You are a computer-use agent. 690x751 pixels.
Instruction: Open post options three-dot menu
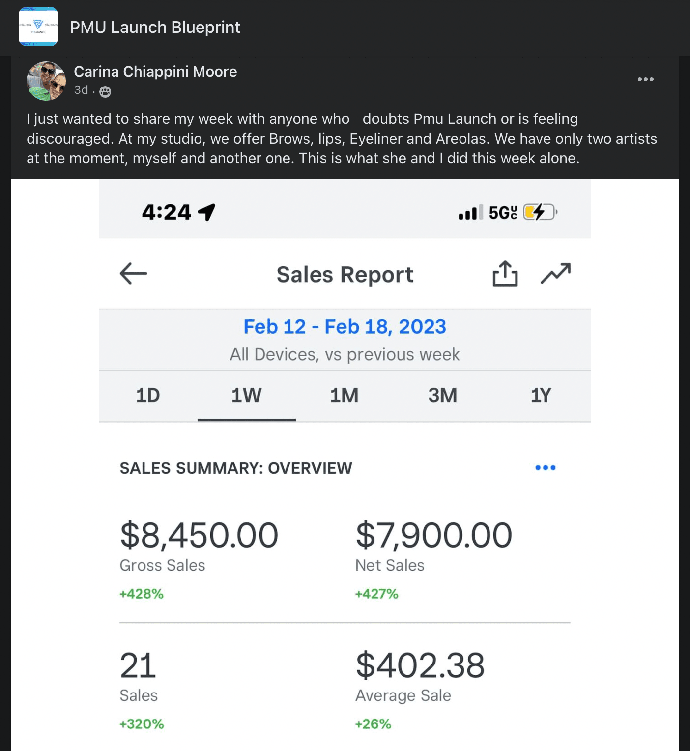645,79
